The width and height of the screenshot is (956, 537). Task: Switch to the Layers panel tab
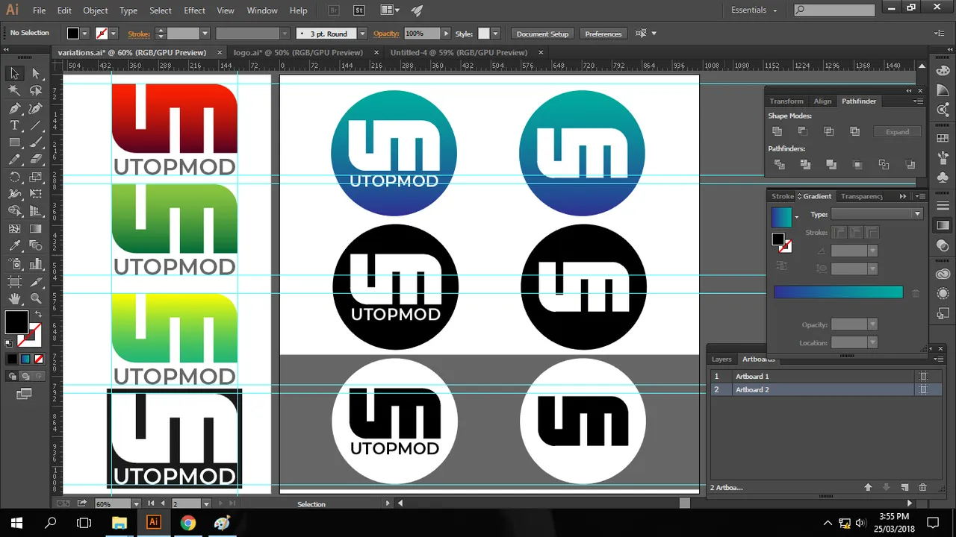[721, 359]
